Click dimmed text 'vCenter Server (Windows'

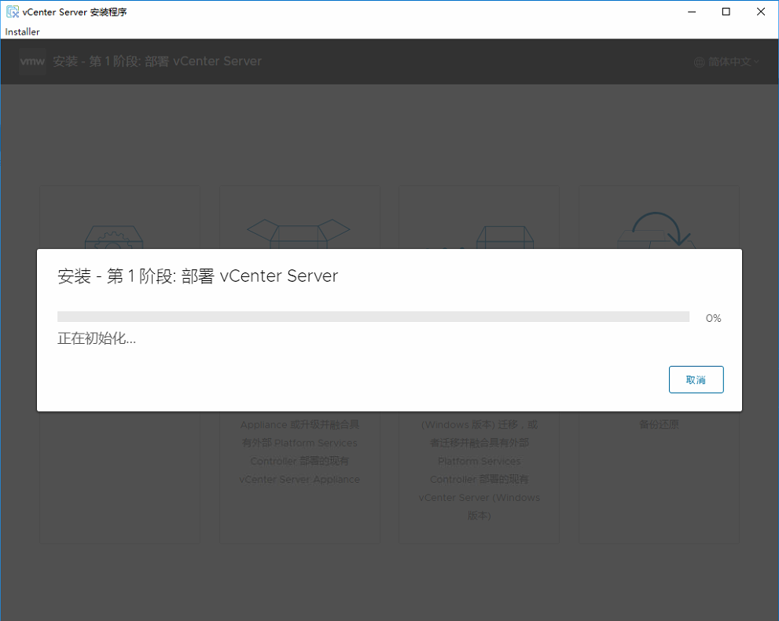point(479,498)
